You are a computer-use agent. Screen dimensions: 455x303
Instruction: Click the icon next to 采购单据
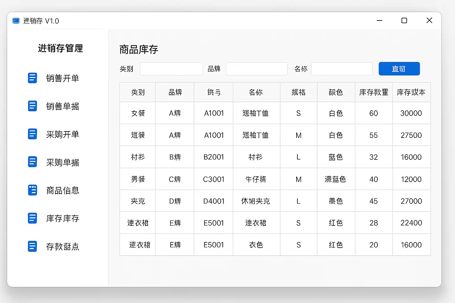(x=32, y=162)
